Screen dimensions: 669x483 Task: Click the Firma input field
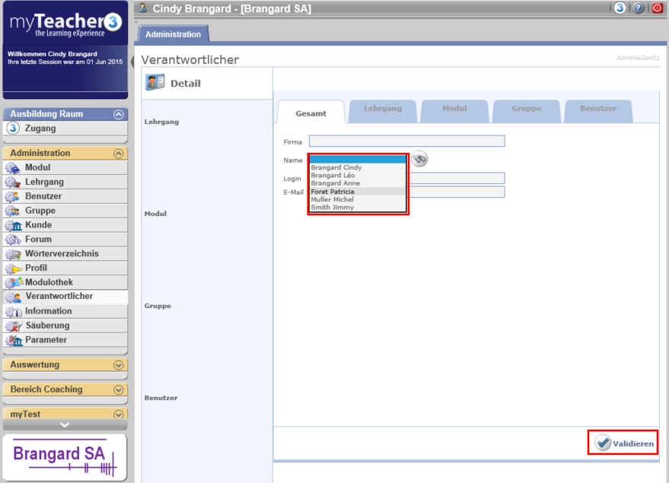tap(406, 141)
